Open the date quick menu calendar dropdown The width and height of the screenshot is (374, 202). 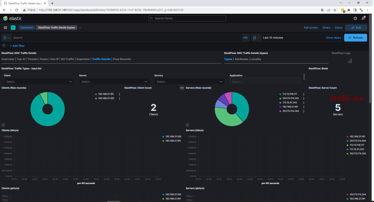pyautogui.click(x=256, y=38)
